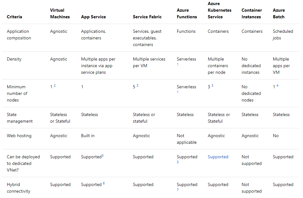
Task: Select the Hybrid connectivity row label
Action: click(x=19, y=188)
